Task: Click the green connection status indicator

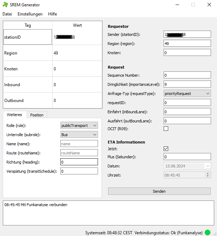Action: (x=208, y=232)
